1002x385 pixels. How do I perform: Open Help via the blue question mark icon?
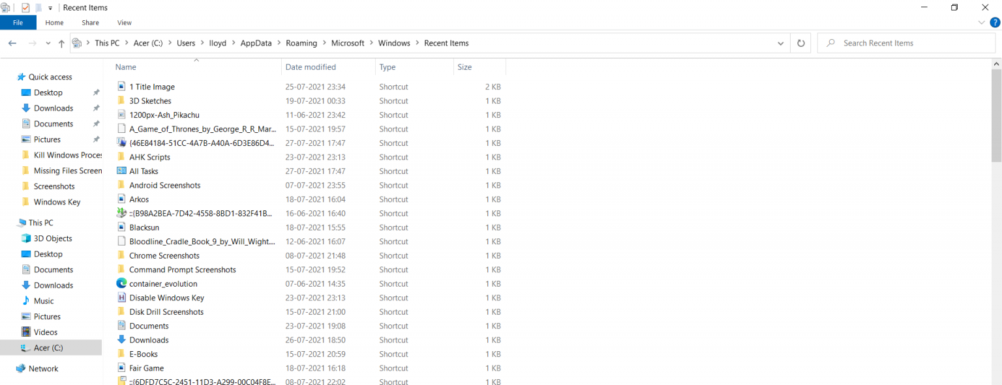click(995, 22)
